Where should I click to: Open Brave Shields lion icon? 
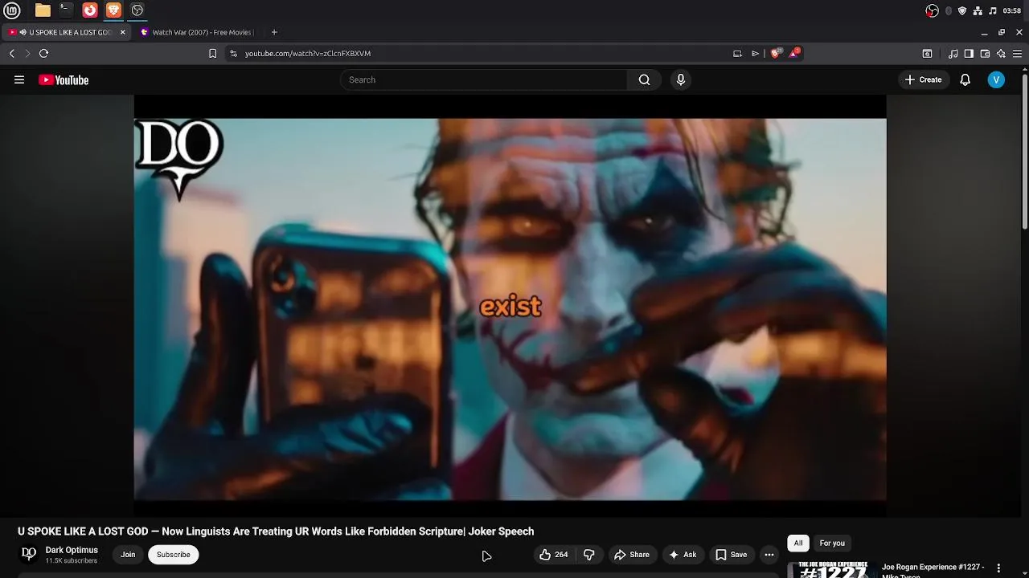777,53
